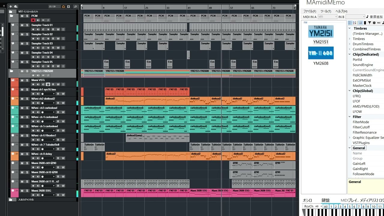Solo Sampler Track 01
The width and height of the screenshot is (384, 216).
click(27, 25)
